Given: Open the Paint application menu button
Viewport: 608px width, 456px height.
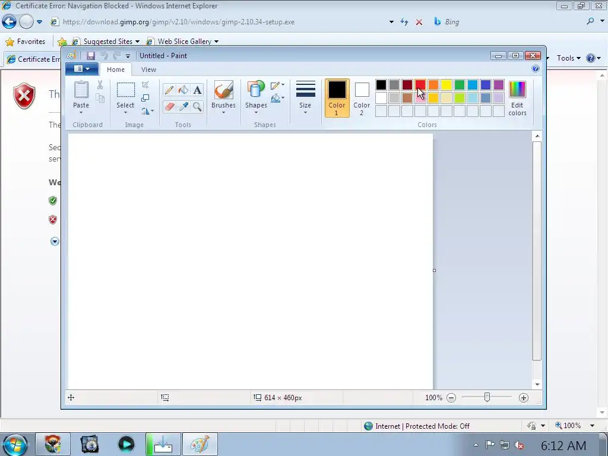Looking at the screenshot, I should click(82, 69).
